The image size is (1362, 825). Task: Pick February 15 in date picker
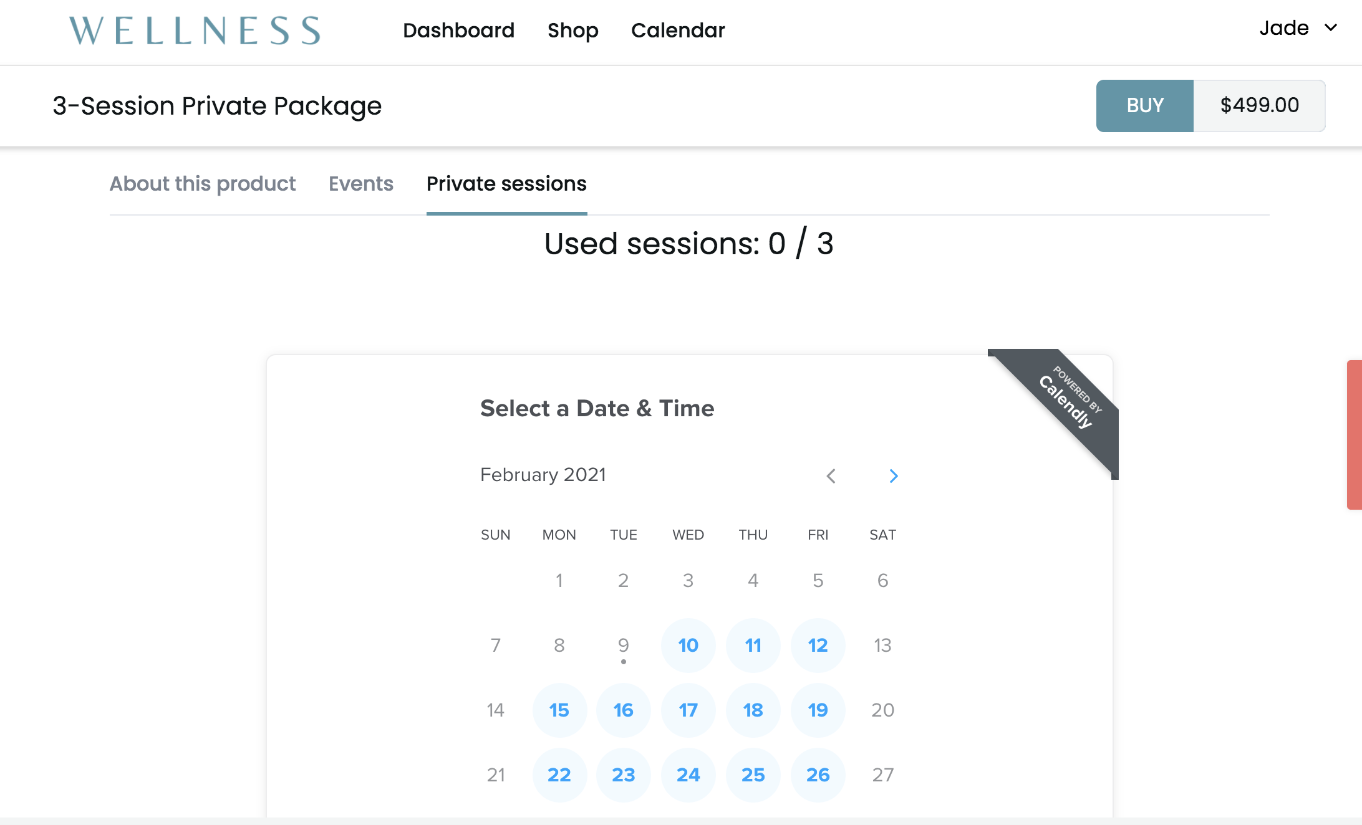tap(559, 710)
